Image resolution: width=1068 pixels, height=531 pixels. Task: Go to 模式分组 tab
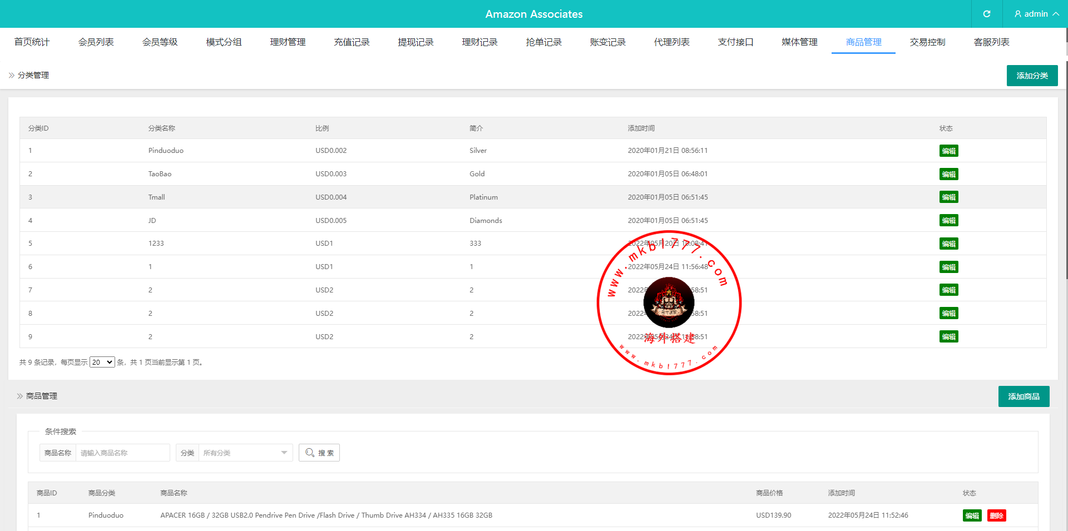[x=224, y=42]
